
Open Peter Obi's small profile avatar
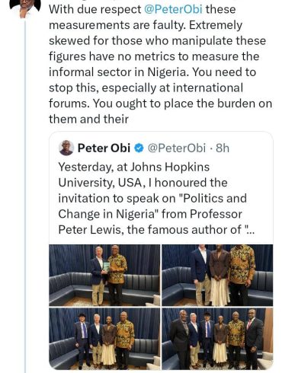tap(66, 148)
